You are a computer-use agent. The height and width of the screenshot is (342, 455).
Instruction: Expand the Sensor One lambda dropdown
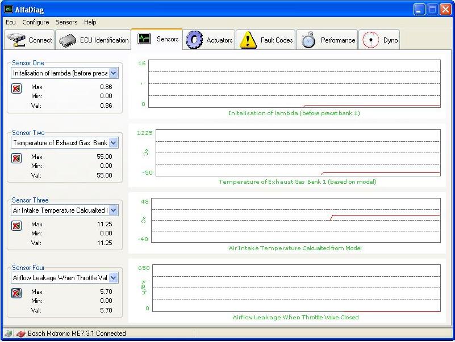click(x=114, y=73)
